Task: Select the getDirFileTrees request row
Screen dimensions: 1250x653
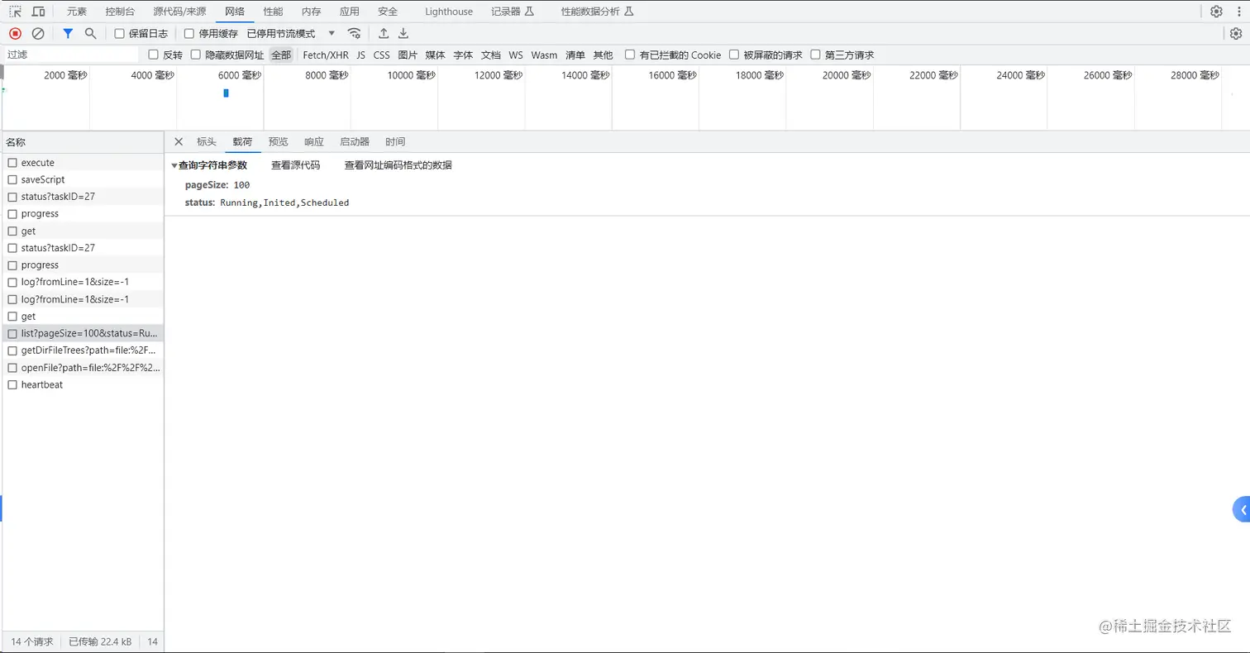Action: [82, 350]
